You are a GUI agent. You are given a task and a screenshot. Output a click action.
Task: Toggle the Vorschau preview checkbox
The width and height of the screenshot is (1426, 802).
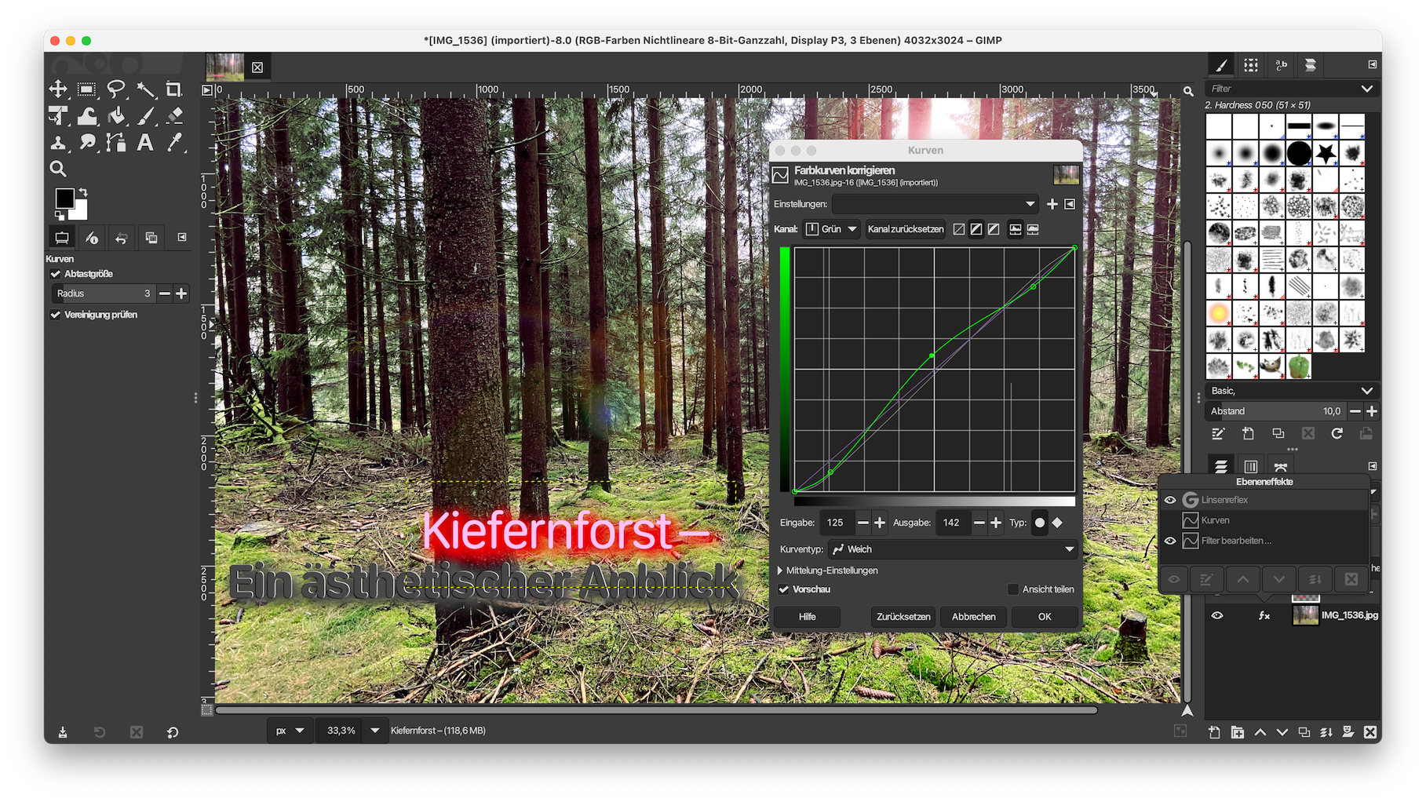(784, 589)
